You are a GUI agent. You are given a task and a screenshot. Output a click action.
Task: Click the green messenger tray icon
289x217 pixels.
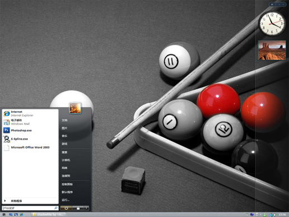tap(264, 215)
